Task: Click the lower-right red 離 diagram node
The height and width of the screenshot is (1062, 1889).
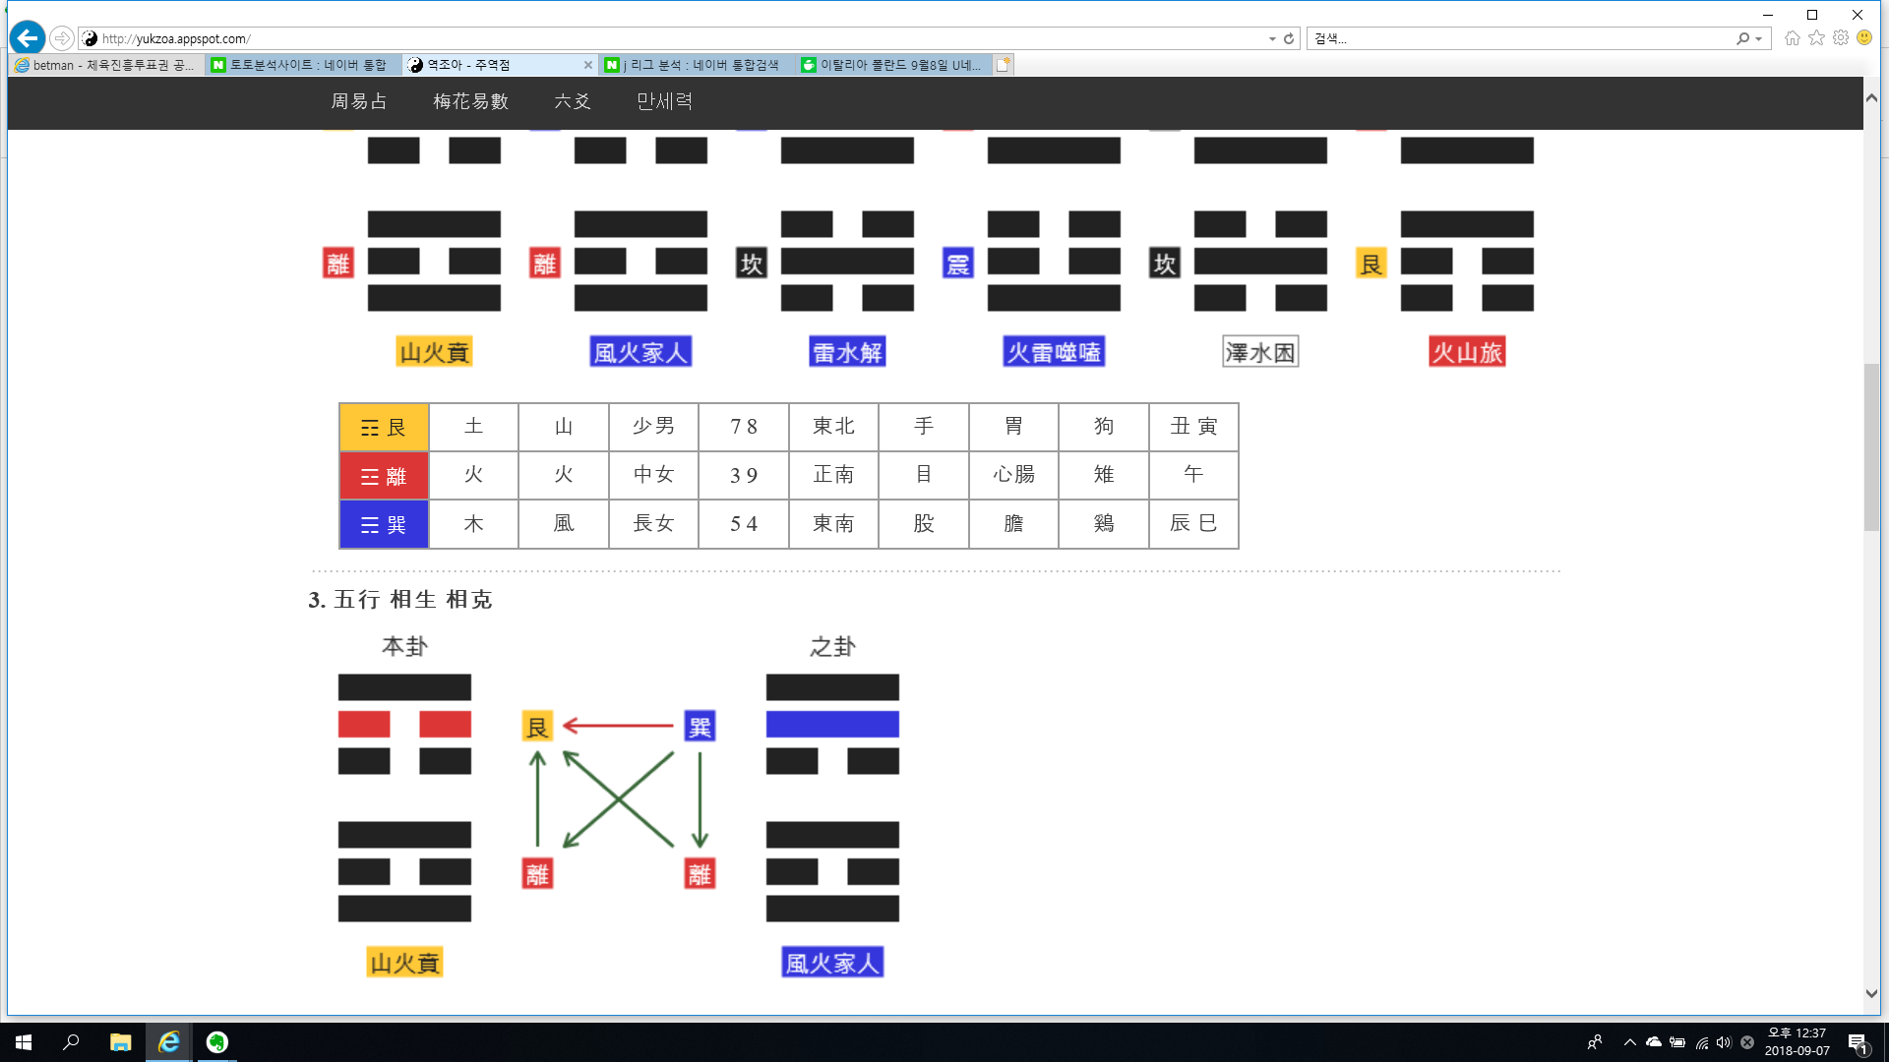Action: 700,873
